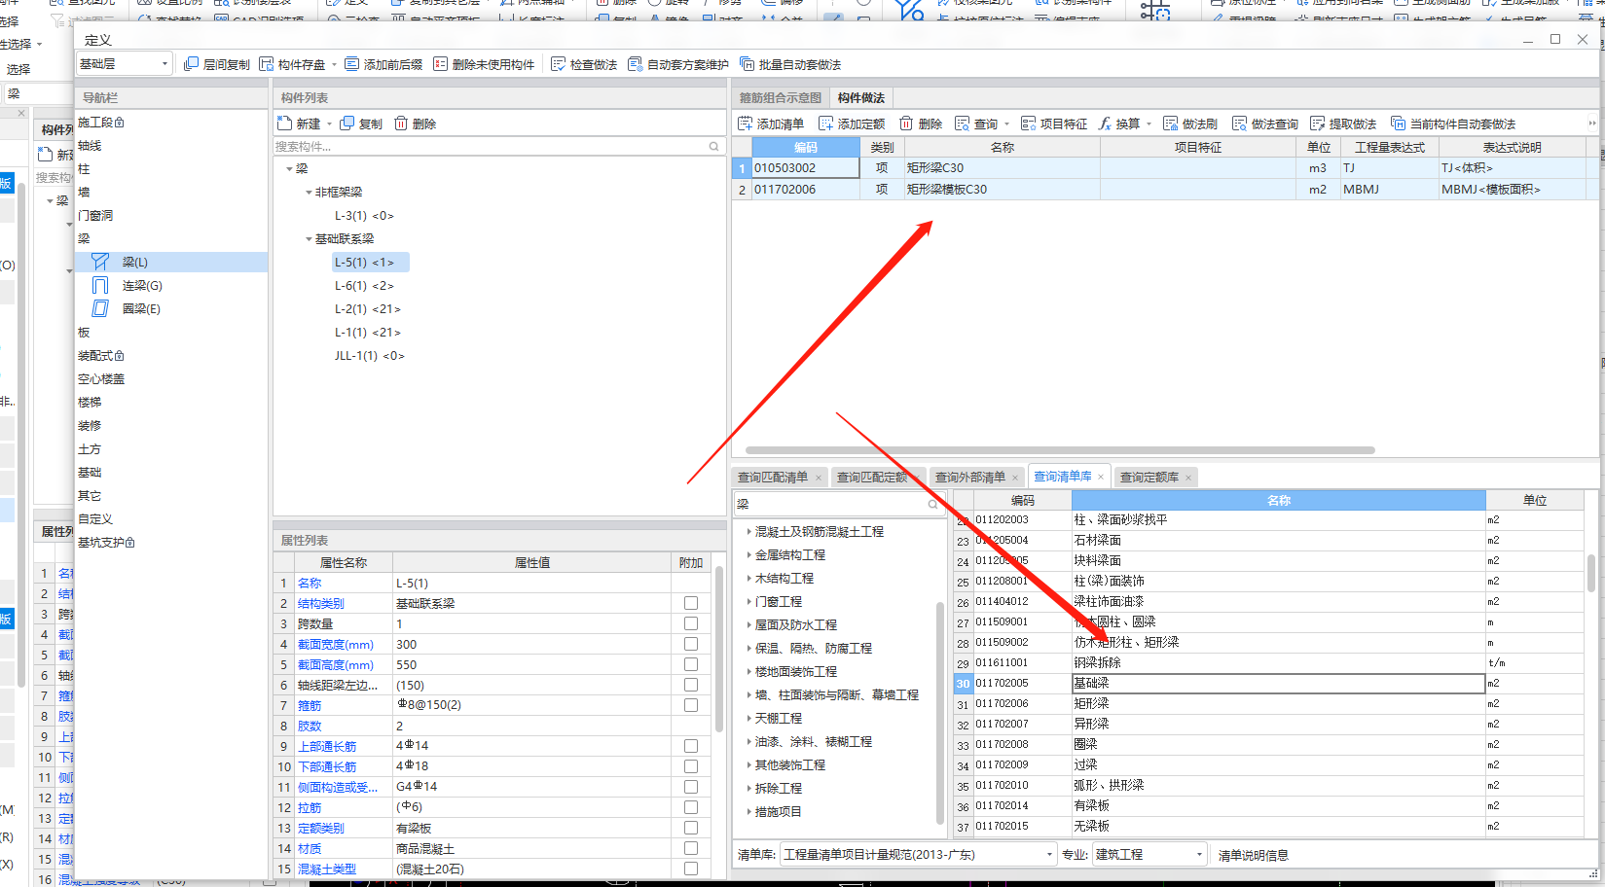
Task: Switch to 构件做法 tab
Action: pos(861,98)
